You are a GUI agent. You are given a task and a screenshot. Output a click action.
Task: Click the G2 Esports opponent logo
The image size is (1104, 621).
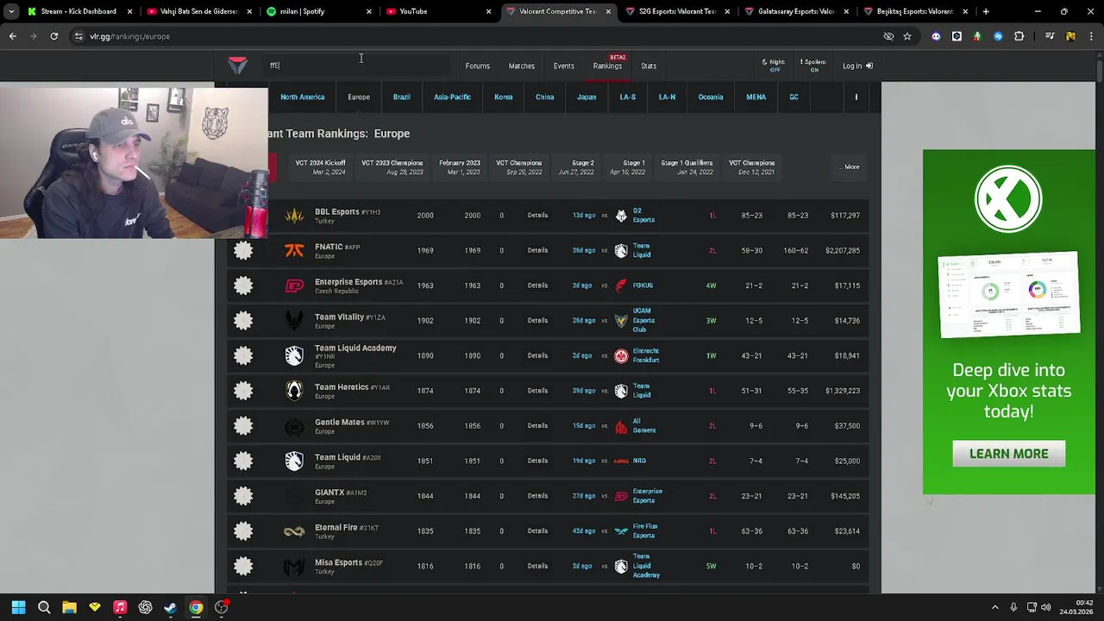621,216
